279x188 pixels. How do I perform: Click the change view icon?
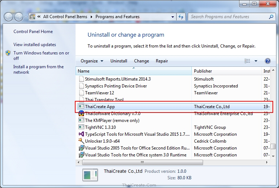tap(247, 61)
